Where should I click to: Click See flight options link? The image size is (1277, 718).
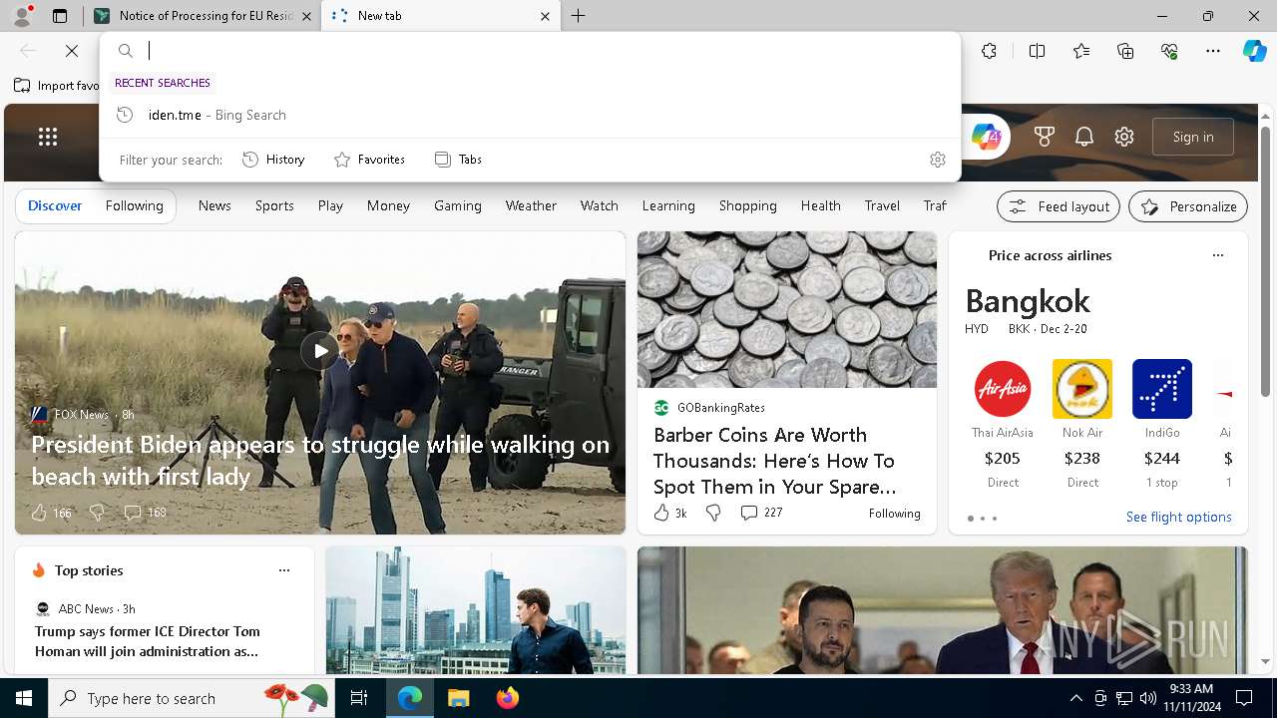1179,517
